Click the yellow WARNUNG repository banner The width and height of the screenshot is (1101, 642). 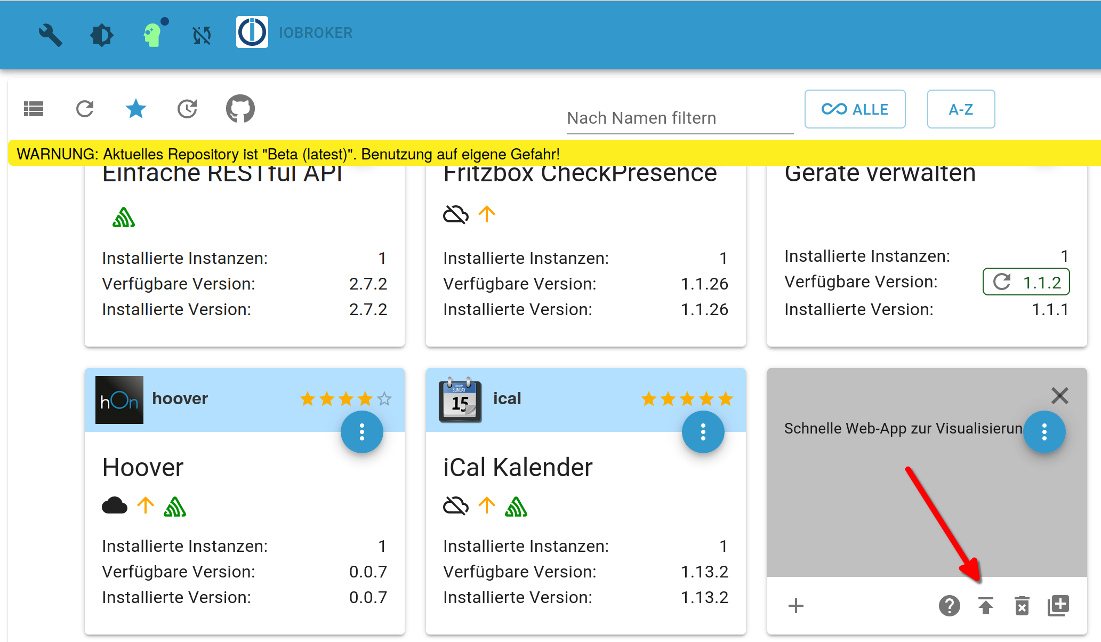[x=554, y=154]
